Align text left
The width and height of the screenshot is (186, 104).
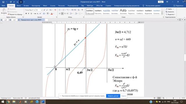(60, 14)
